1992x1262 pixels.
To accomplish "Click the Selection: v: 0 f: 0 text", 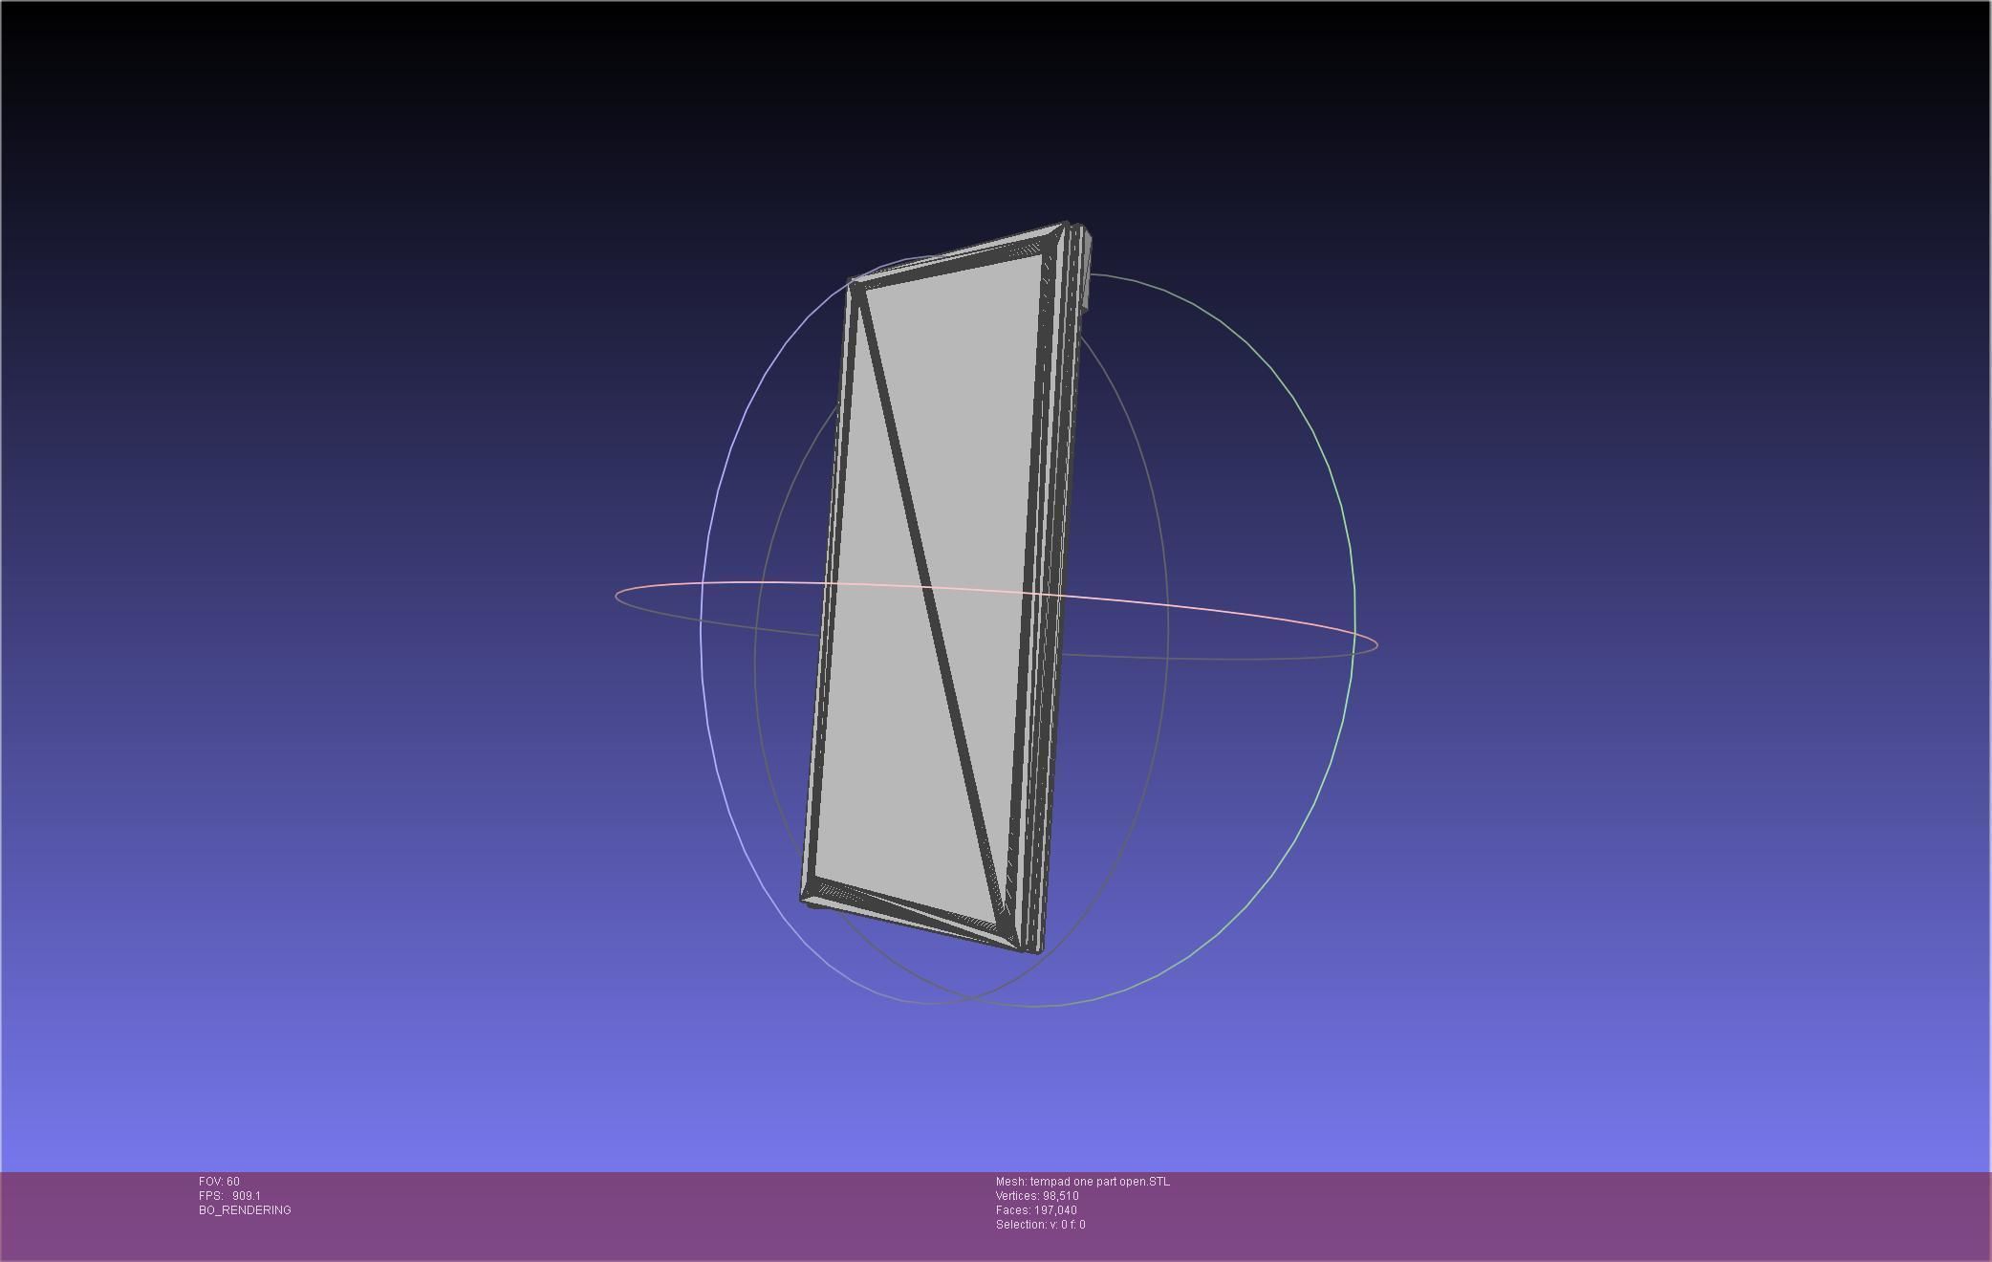I will pos(1040,1225).
